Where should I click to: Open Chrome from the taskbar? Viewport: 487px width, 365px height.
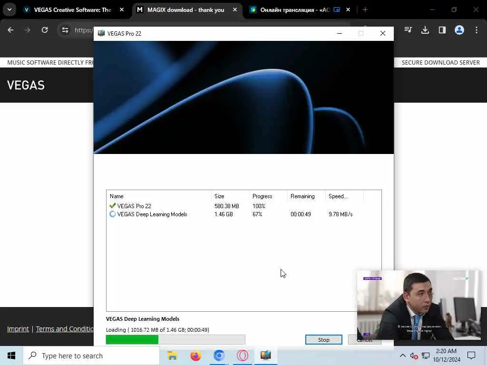click(x=219, y=355)
